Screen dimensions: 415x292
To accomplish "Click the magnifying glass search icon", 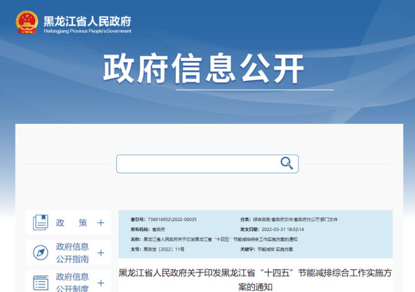I will pyautogui.click(x=287, y=164).
